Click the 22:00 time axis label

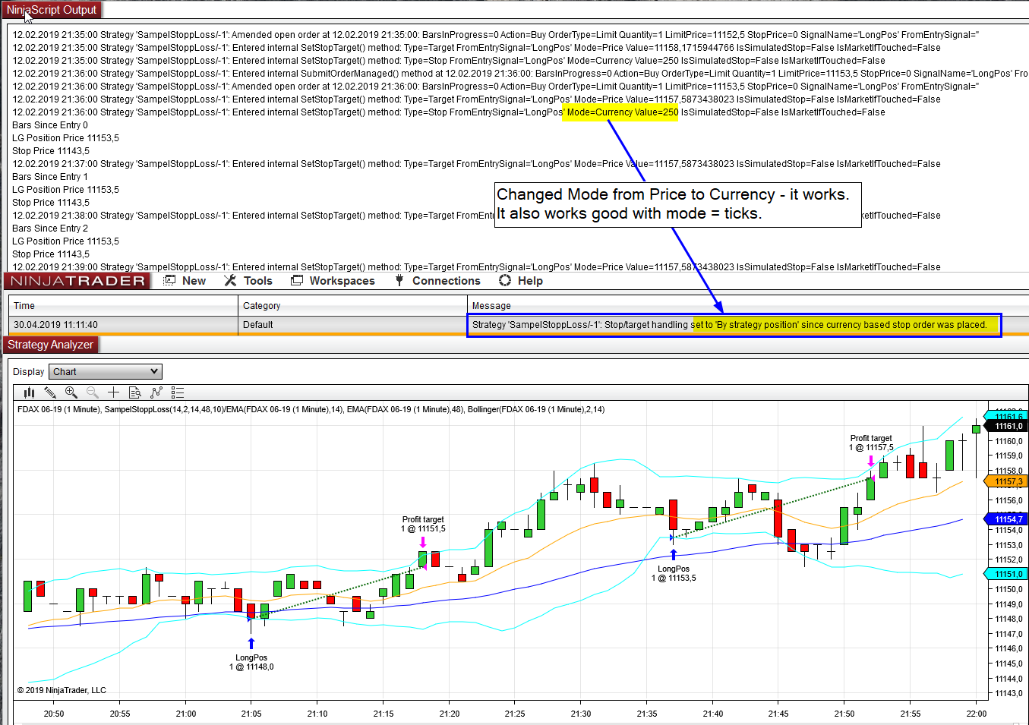pos(977,714)
